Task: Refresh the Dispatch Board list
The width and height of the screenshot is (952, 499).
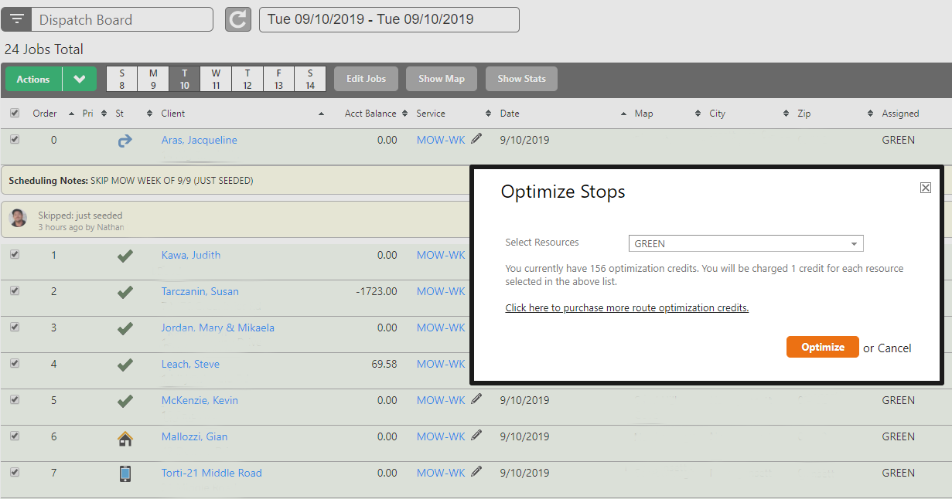Action: (237, 19)
